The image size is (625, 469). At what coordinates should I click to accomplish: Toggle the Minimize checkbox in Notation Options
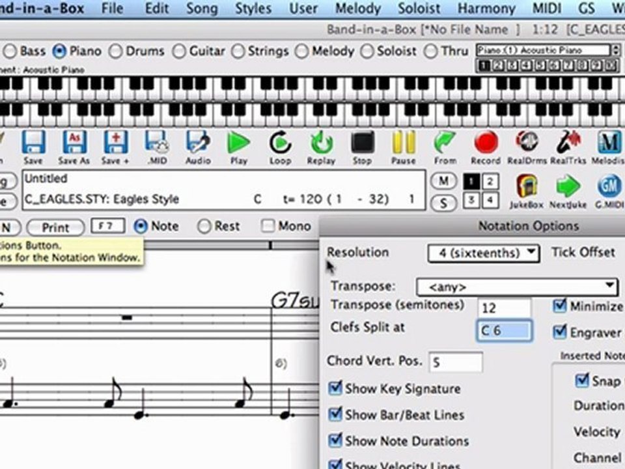pos(560,306)
